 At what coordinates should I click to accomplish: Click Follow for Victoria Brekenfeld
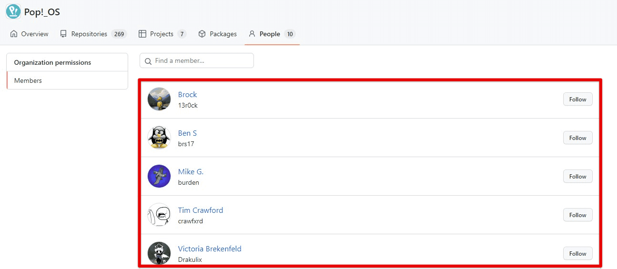[x=577, y=253]
